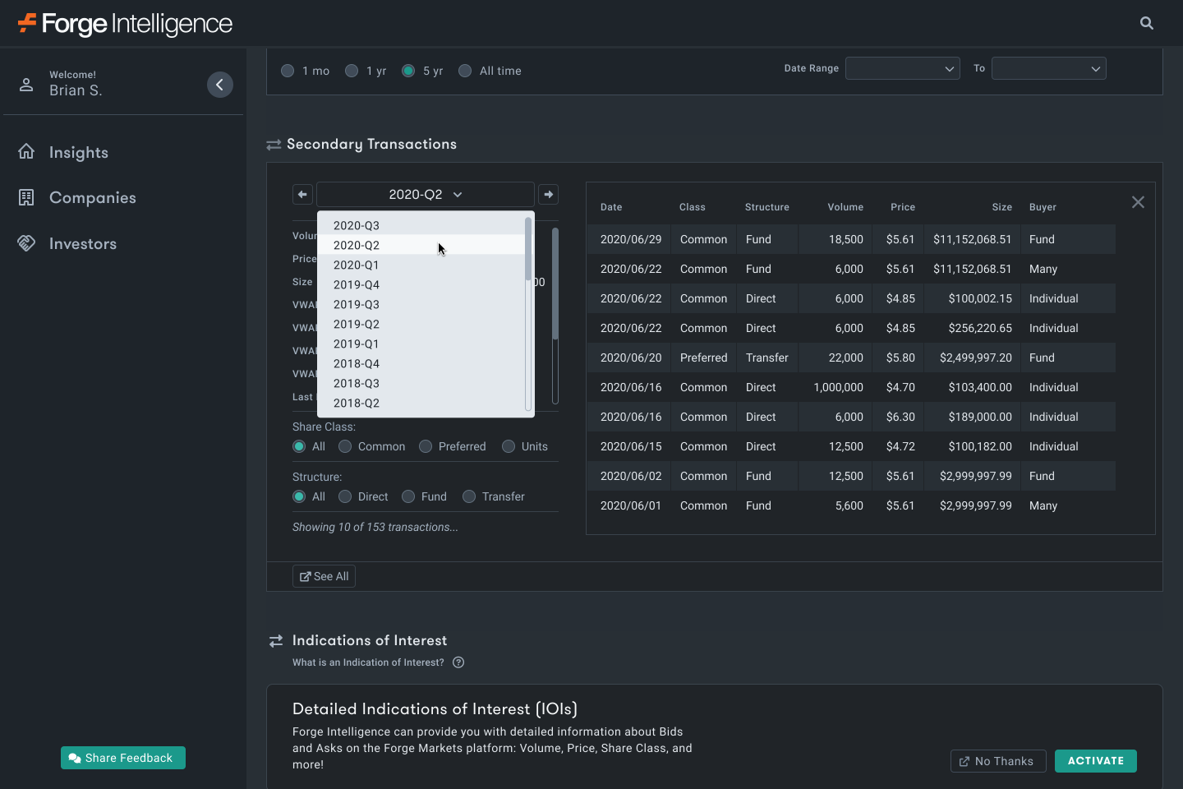Collapse the sidebar with the chevron icon
This screenshot has height=789, width=1183.
pyautogui.click(x=219, y=85)
